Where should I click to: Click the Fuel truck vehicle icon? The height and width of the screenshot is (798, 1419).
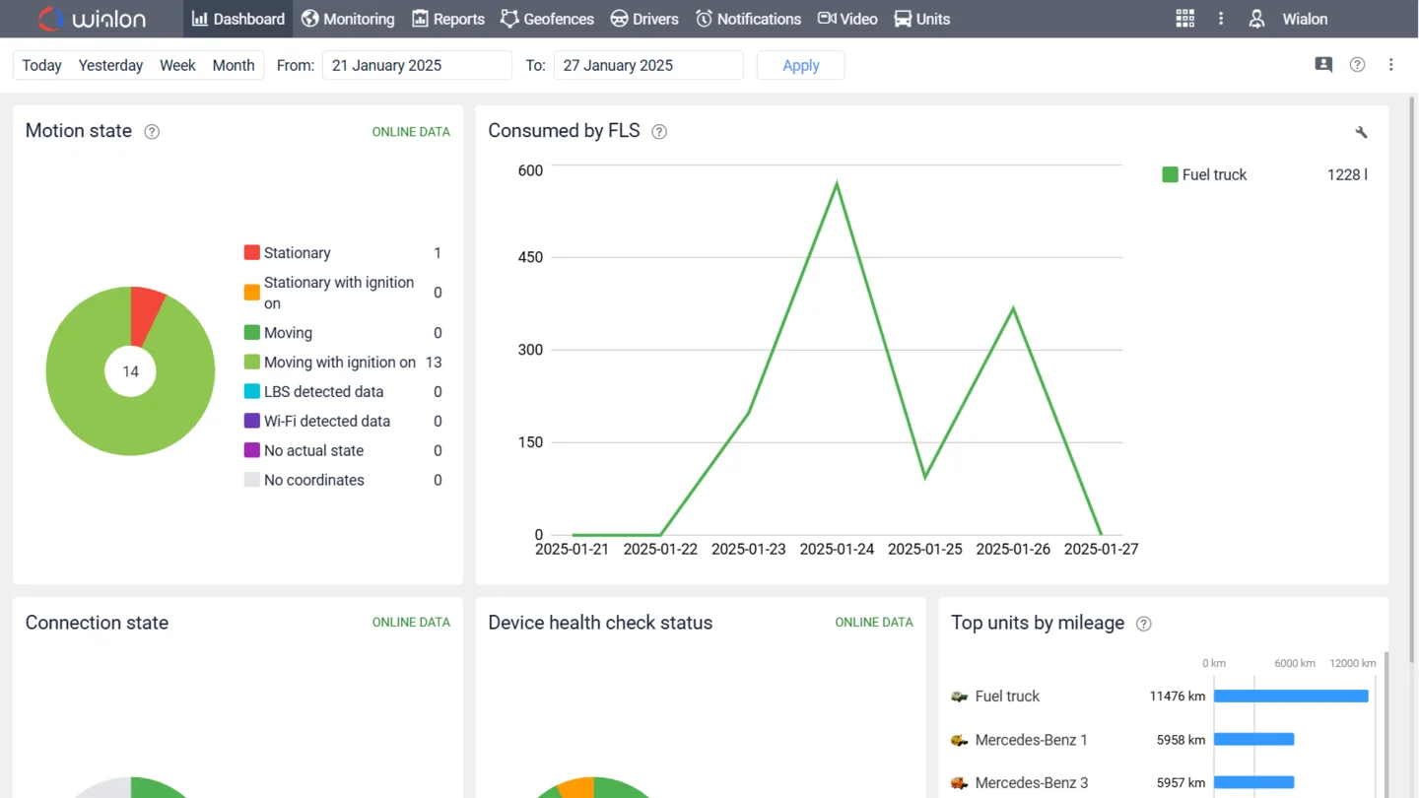coord(959,697)
